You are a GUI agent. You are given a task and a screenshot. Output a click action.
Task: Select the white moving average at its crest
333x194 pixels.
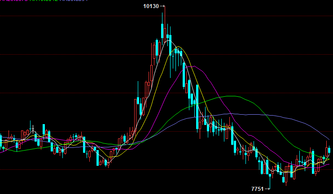170,41
